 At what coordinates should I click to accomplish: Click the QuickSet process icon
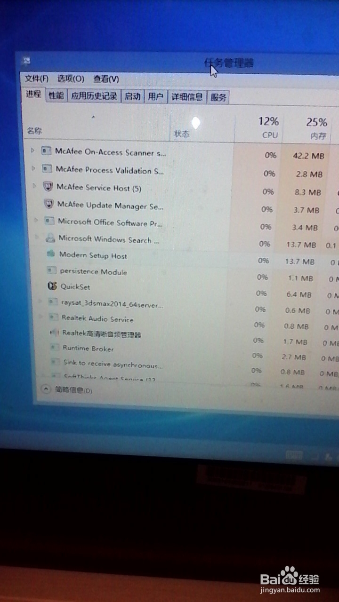pyautogui.click(x=52, y=286)
